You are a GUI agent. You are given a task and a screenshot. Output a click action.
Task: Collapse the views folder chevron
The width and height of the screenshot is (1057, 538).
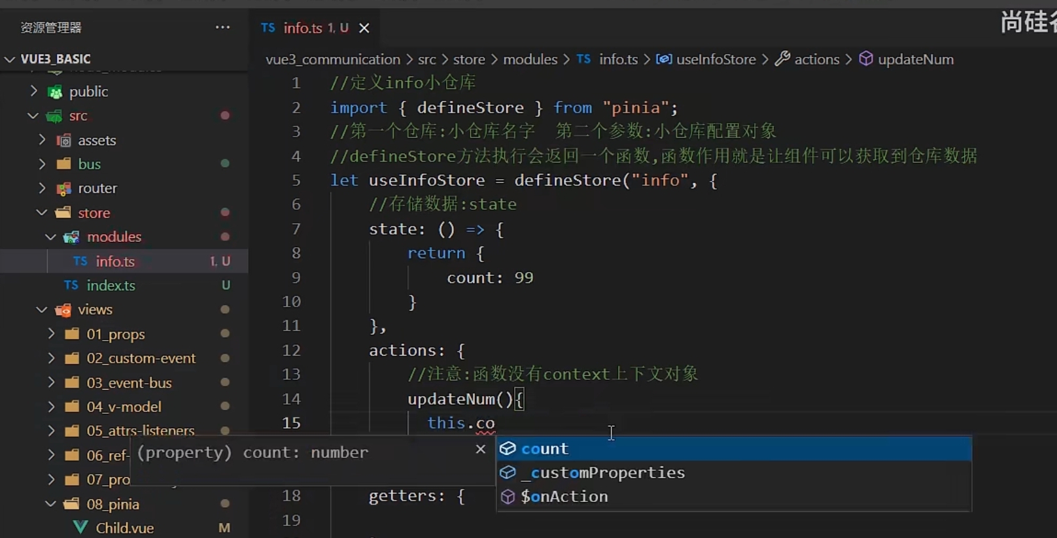[42, 309]
